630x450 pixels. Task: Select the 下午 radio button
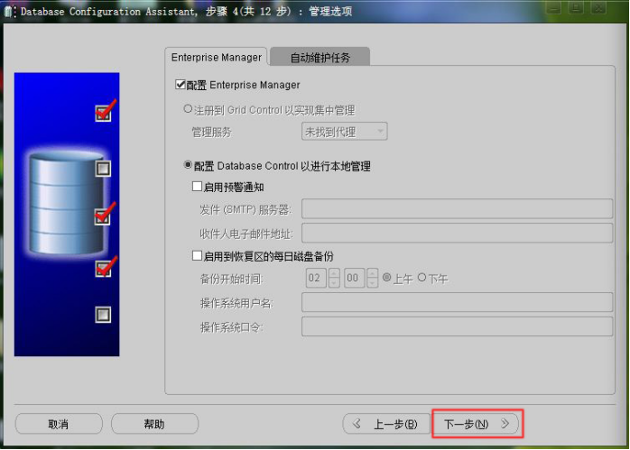422,278
